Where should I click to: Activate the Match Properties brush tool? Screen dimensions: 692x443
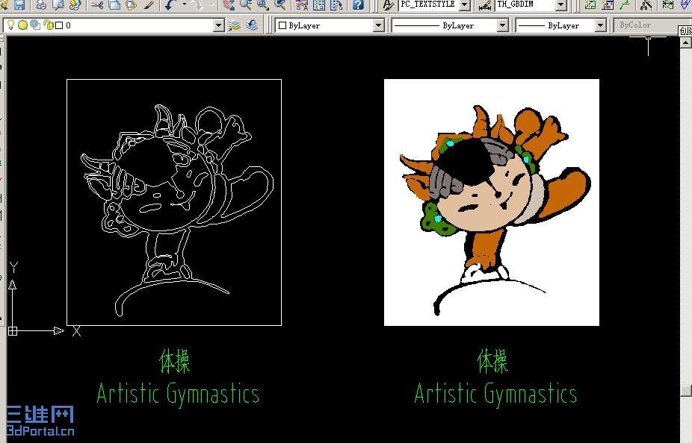coord(147,5)
